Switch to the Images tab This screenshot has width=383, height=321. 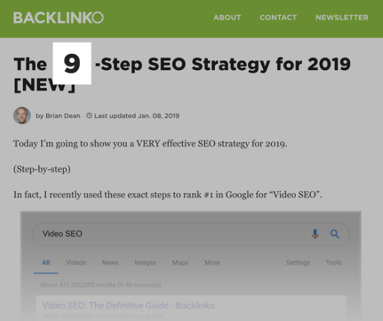pos(145,263)
